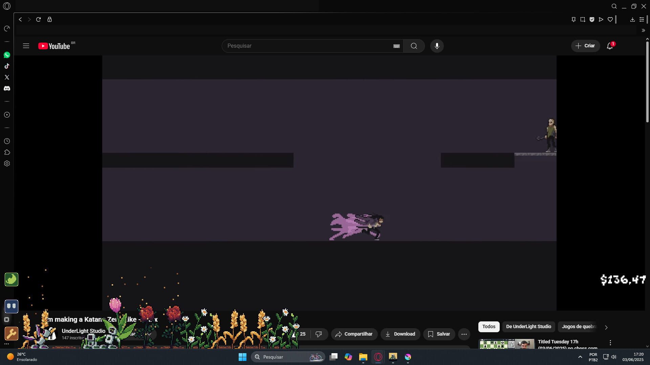Pin this tab using the pin icon
Image resolution: width=650 pixels, height=365 pixels.
(573, 19)
